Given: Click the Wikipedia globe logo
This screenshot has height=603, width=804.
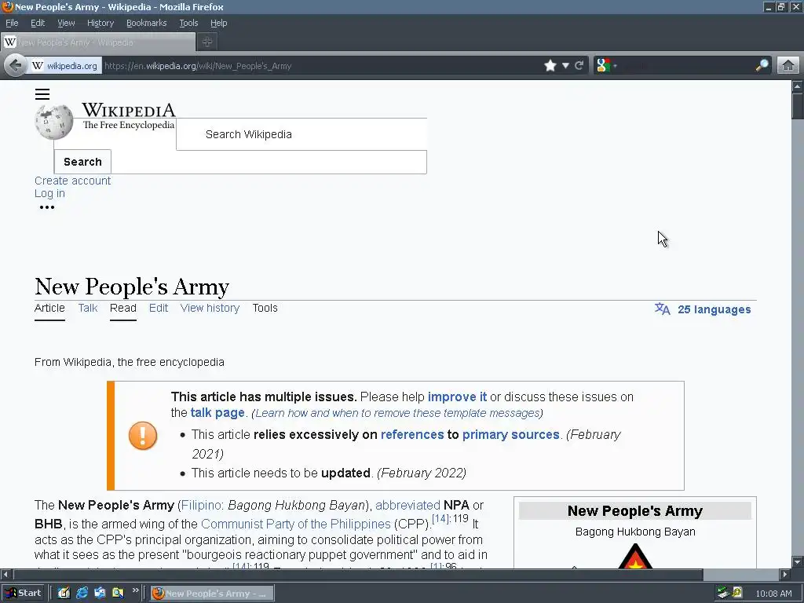Looking at the screenshot, I should coord(54,122).
